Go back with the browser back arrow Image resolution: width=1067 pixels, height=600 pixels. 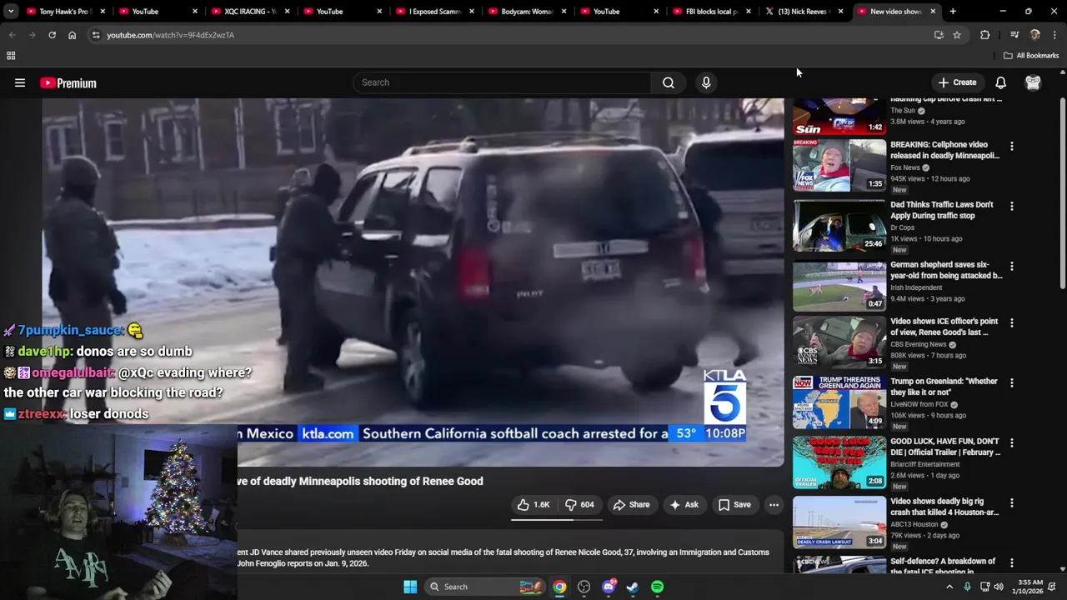(12, 35)
